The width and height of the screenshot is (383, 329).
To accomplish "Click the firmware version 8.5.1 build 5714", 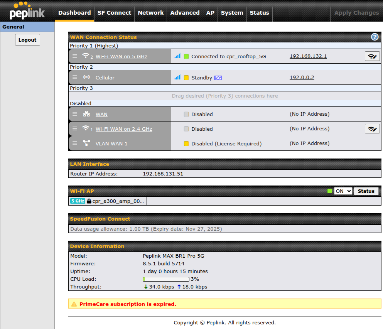I will point(164,263).
